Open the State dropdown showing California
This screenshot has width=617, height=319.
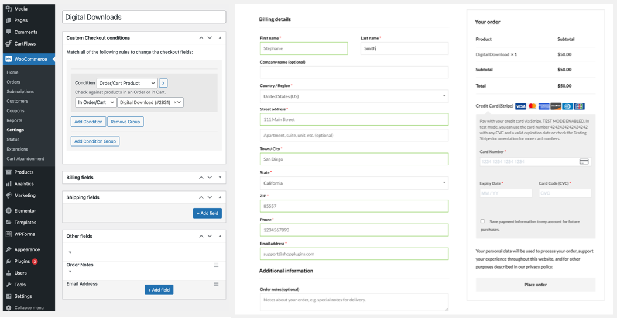(354, 183)
